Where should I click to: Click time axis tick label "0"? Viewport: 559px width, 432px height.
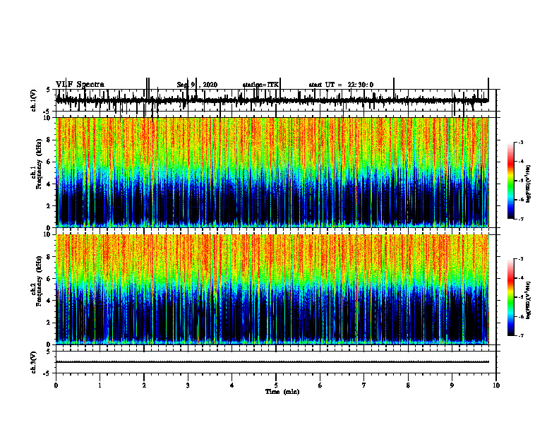click(x=56, y=385)
